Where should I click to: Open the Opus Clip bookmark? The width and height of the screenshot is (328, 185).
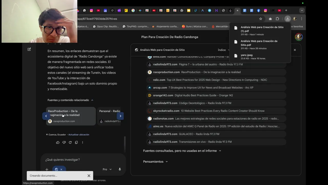106,26
